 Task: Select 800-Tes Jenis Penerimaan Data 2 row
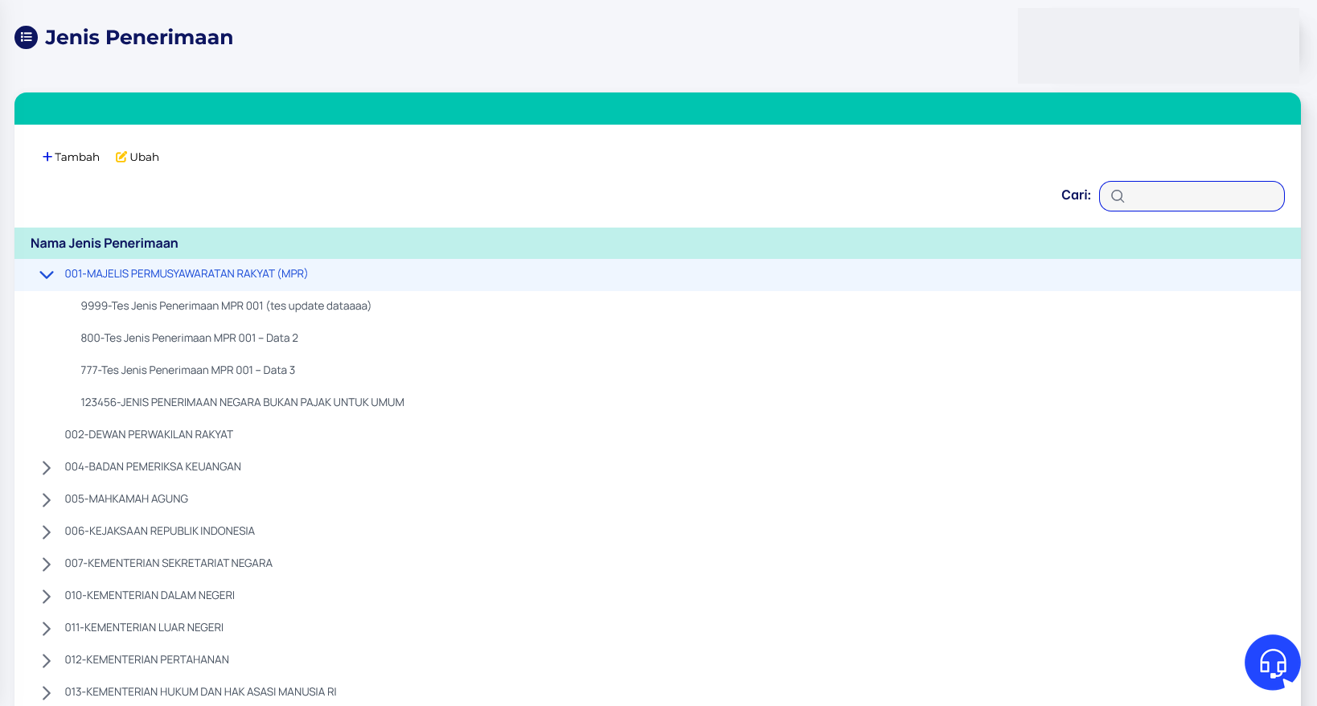658,339
